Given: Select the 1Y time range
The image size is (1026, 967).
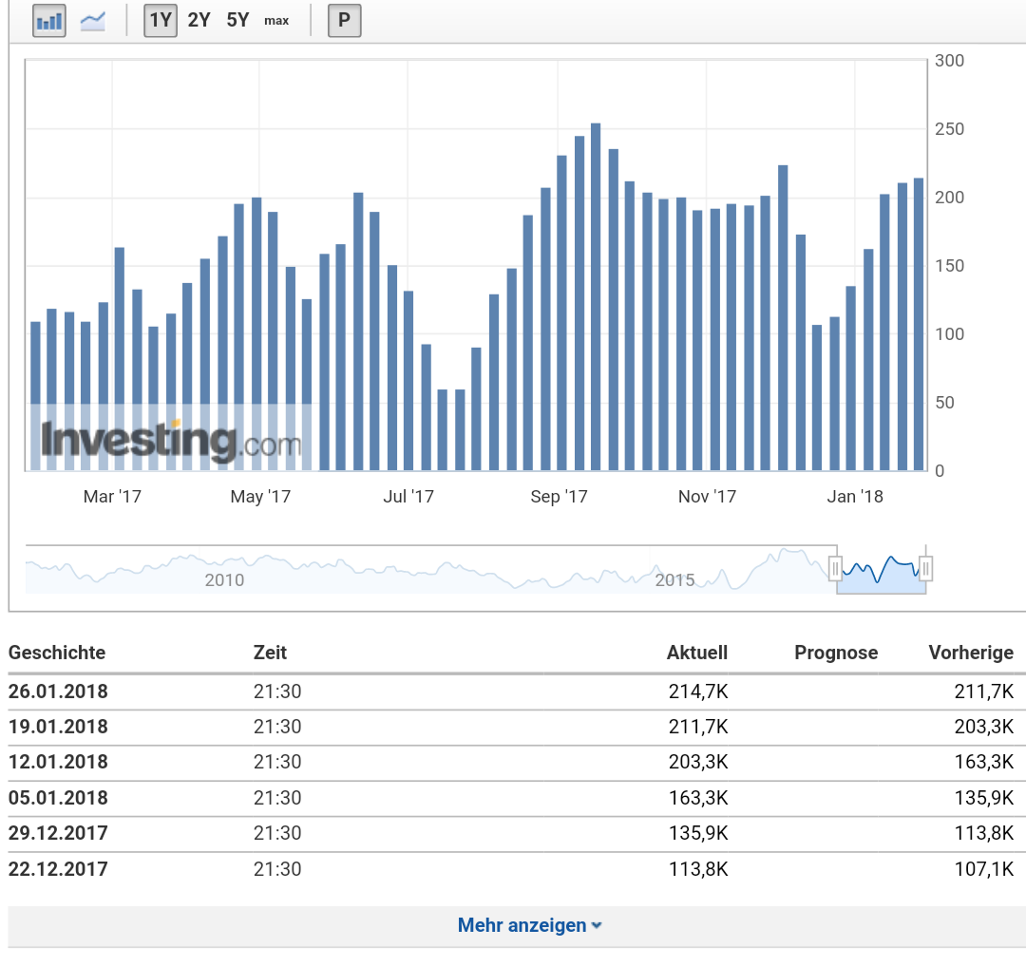Looking at the screenshot, I should (161, 20).
